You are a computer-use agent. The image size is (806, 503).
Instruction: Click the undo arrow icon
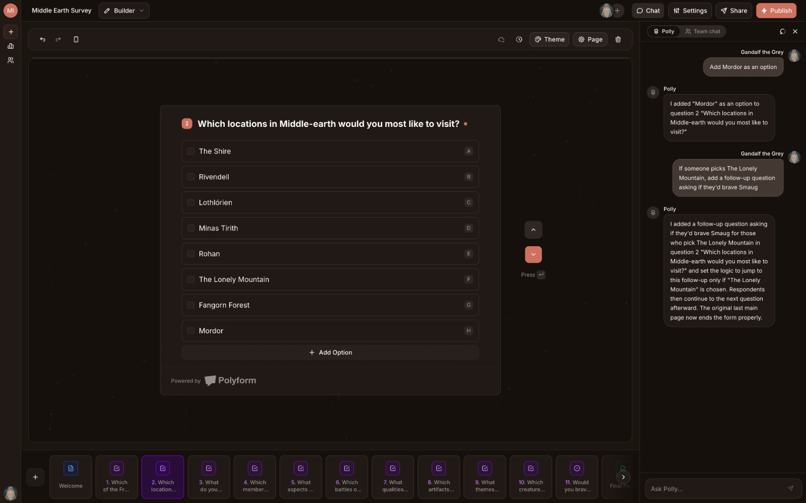43,39
